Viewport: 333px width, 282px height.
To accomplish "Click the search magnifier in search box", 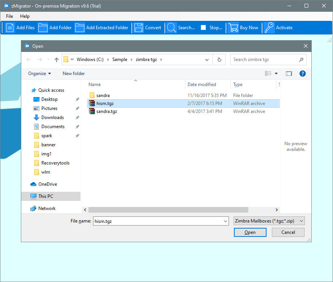I will (301, 60).
